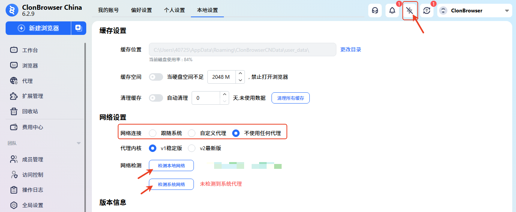This screenshot has height=212, width=516.
Task: Click the batch create browser icon
Action: click(x=79, y=28)
